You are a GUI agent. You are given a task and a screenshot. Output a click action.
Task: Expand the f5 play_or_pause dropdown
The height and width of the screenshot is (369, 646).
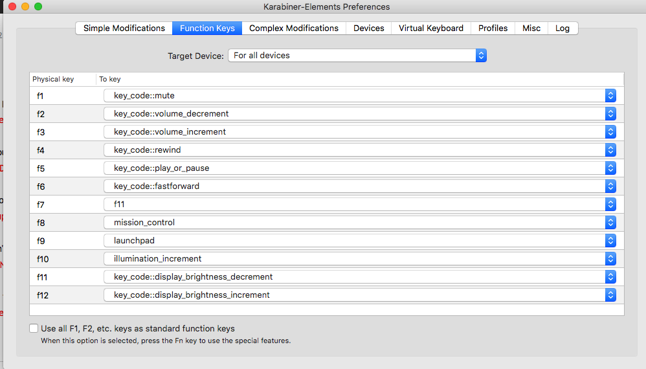pos(359,168)
